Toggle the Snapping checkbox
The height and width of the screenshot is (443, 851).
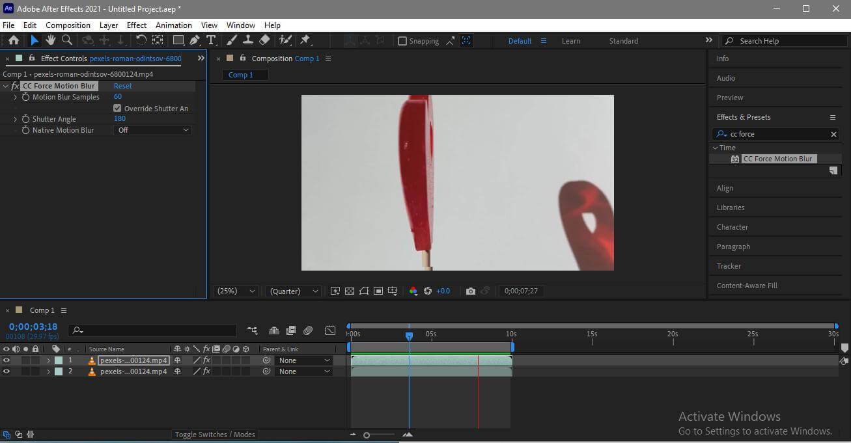tap(402, 41)
